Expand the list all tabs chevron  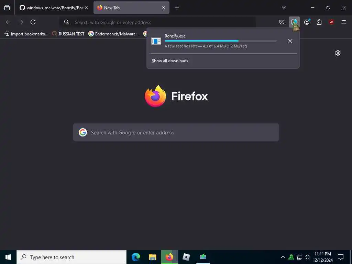click(x=284, y=8)
